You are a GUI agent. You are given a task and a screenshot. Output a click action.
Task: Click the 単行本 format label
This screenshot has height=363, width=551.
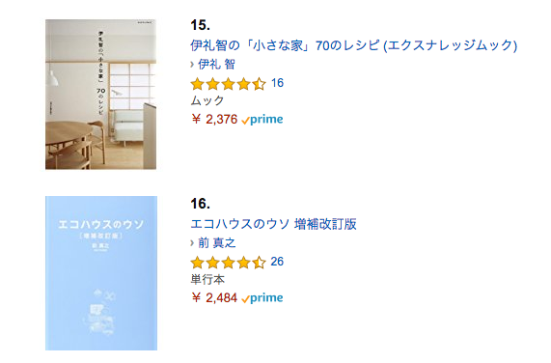point(207,280)
